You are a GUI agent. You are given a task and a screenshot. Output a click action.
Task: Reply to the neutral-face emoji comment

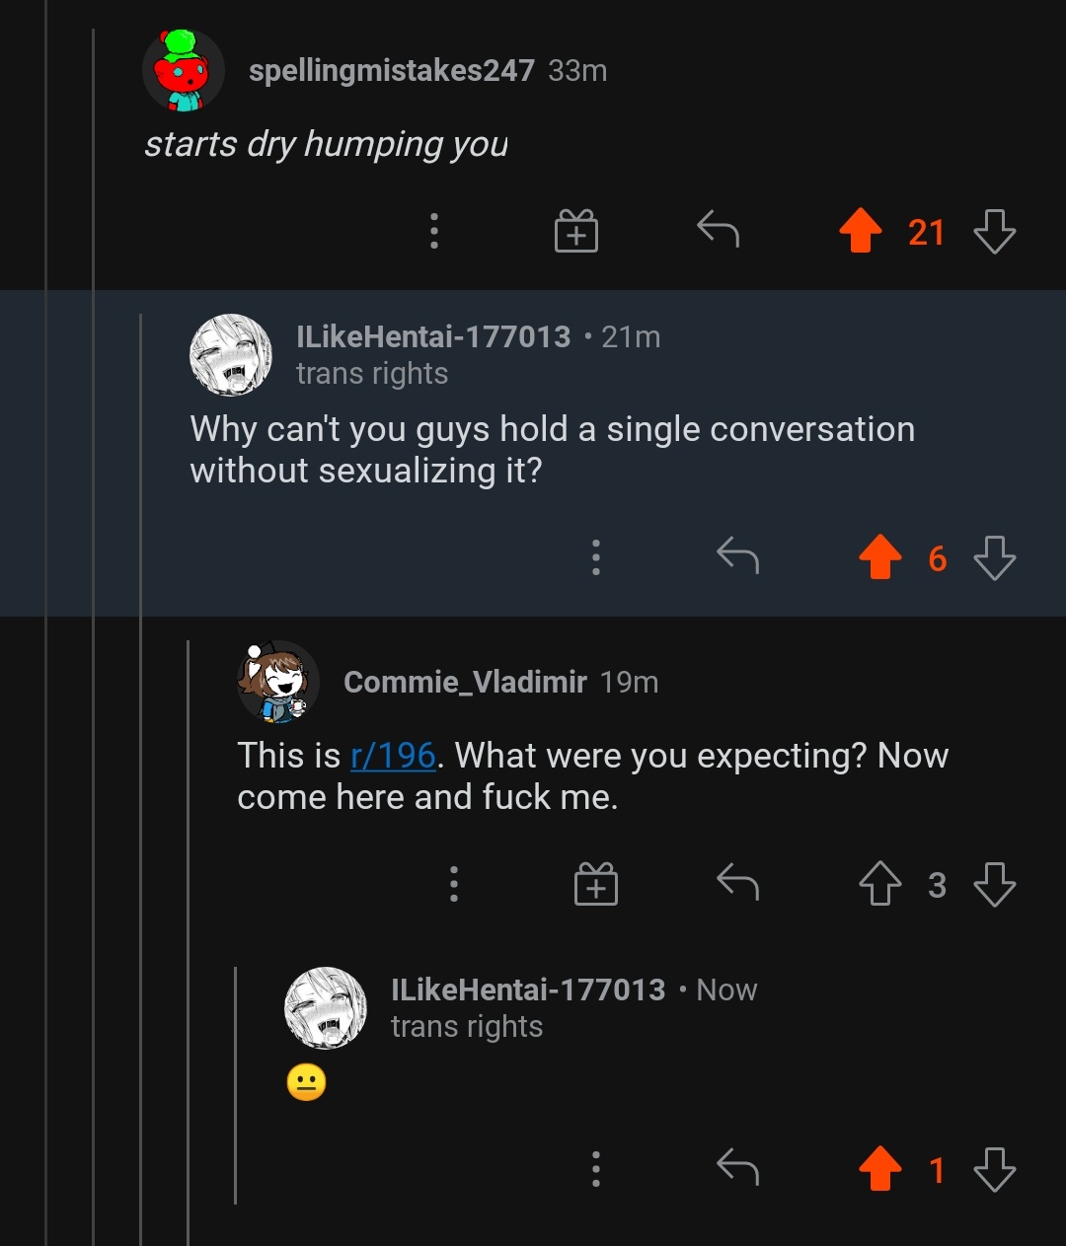(737, 1168)
